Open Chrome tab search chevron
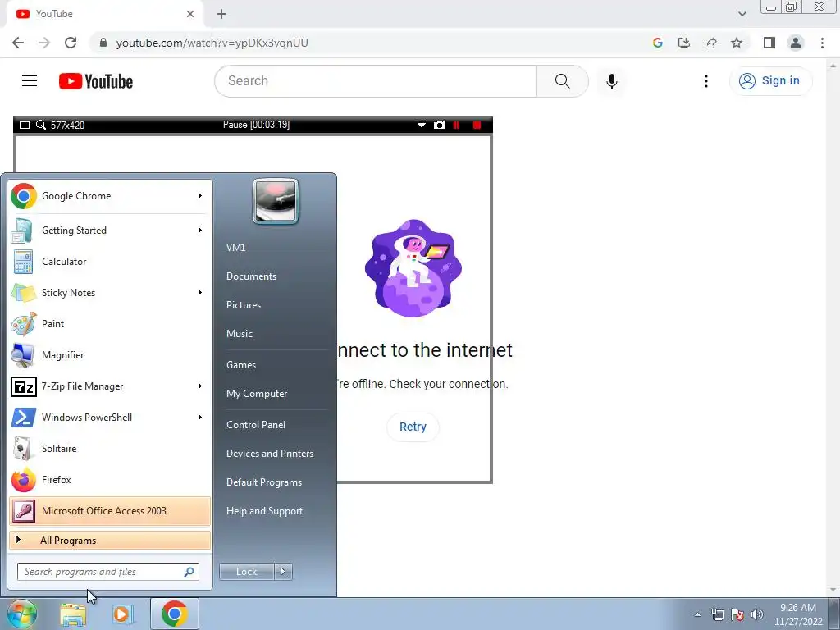The height and width of the screenshot is (630, 840). [742, 14]
